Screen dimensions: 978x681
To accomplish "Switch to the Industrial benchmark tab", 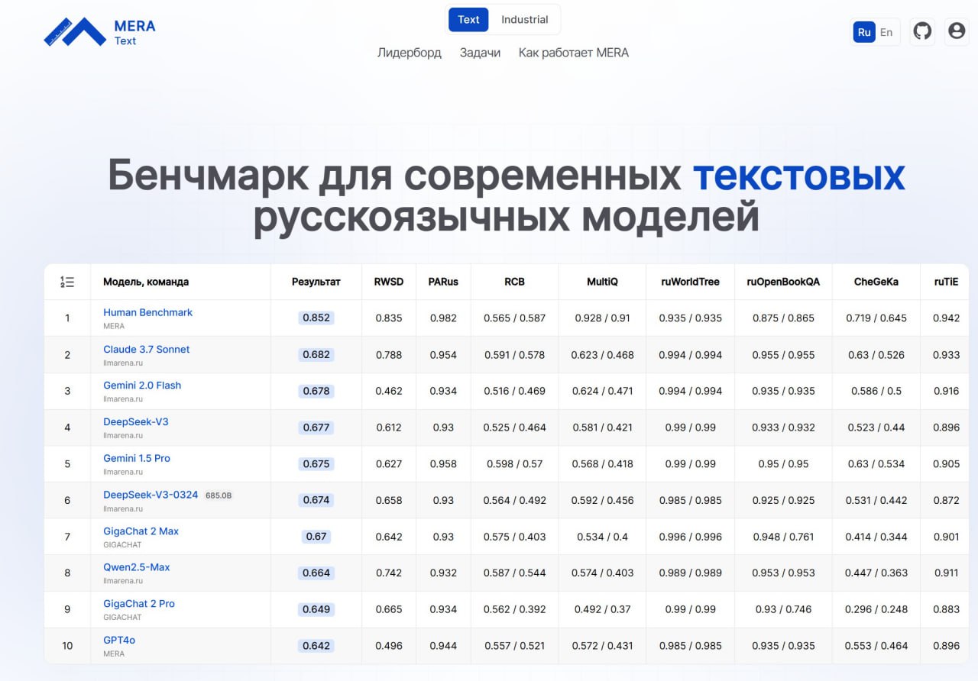I will tap(525, 20).
